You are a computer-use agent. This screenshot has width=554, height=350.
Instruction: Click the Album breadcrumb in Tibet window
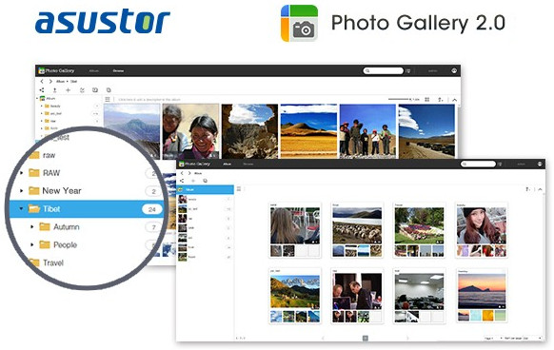coord(60,81)
